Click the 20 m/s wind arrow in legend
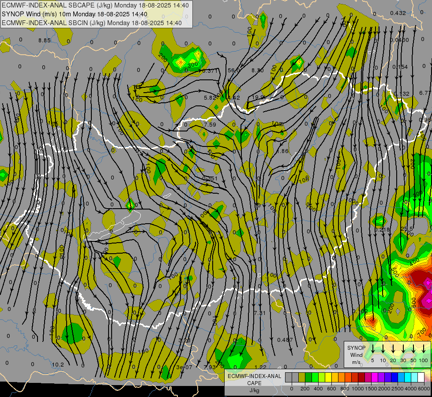Screen dimensions: 432x397 click(x=393, y=349)
